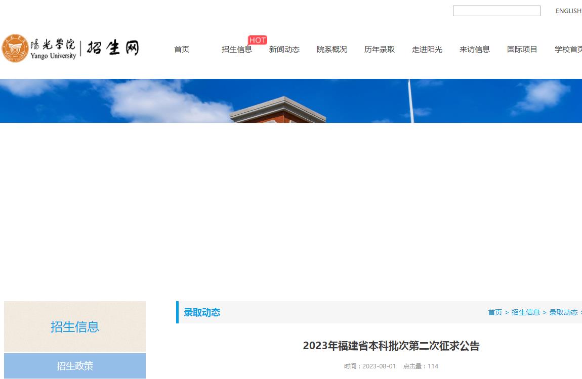Click the campus banner image
Image resolution: width=582 pixels, height=379 pixels.
tap(291, 101)
